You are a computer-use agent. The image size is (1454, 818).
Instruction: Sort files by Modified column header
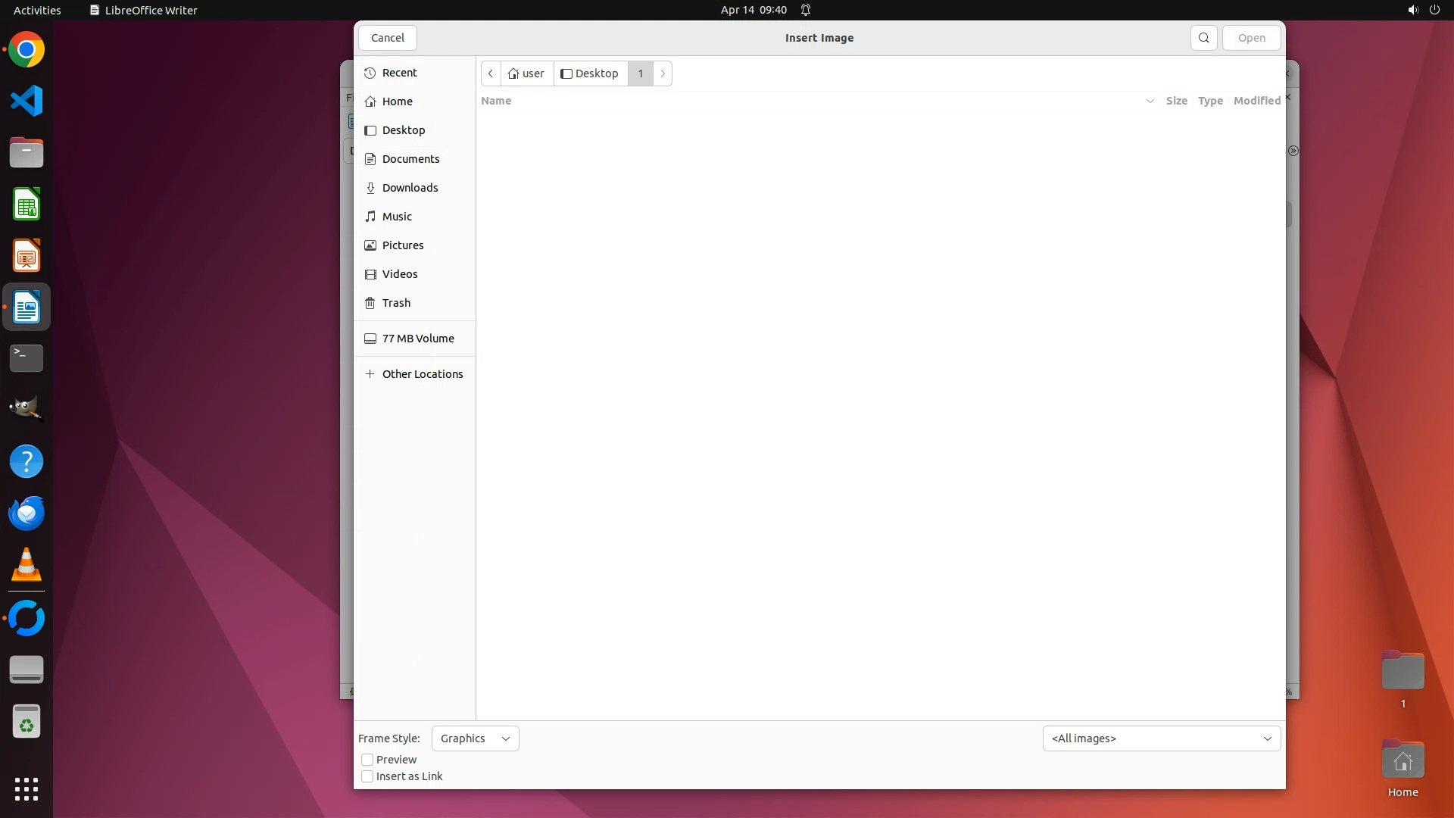(1256, 101)
